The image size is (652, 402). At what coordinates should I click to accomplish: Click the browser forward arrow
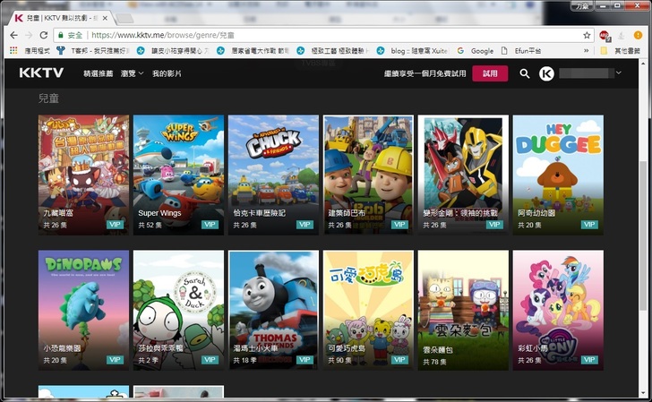[x=29, y=35]
